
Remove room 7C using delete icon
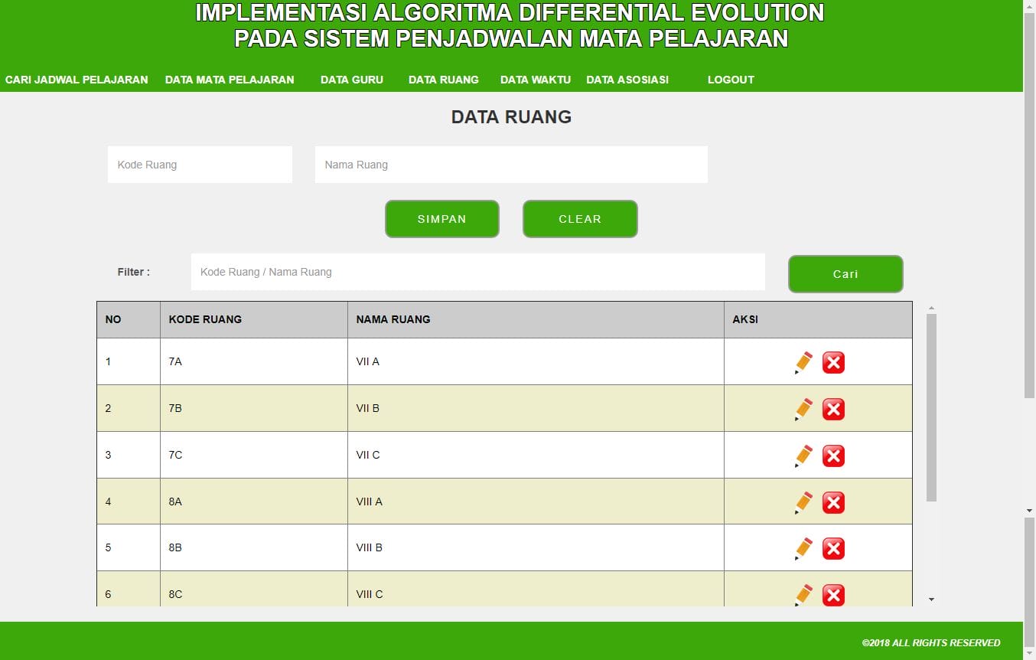pos(833,456)
